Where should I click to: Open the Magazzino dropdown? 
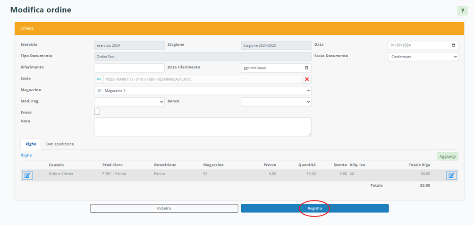[x=203, y=90]
